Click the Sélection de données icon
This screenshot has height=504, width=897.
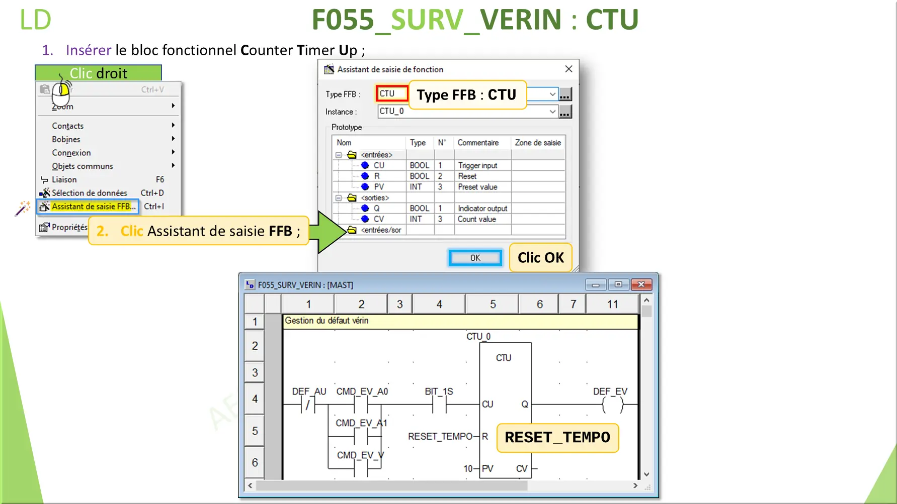tap(44, 192)
